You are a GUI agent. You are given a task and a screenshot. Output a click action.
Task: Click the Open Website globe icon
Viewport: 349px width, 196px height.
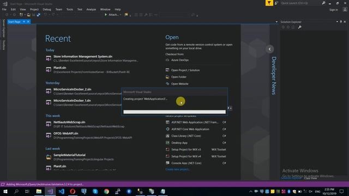coord(167,84)
